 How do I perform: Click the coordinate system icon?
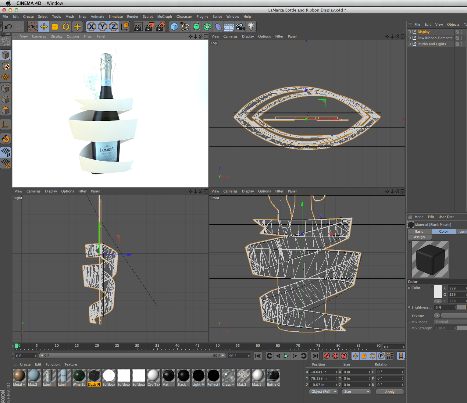pyautogui.click(x=125, y=27)
